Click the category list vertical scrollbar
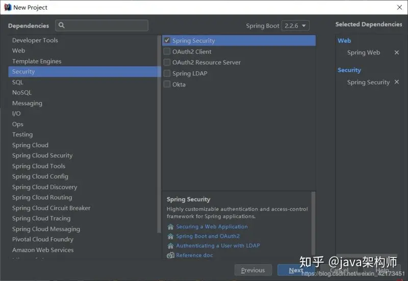Viewport: 408px width, 281px height. (159, 134)
